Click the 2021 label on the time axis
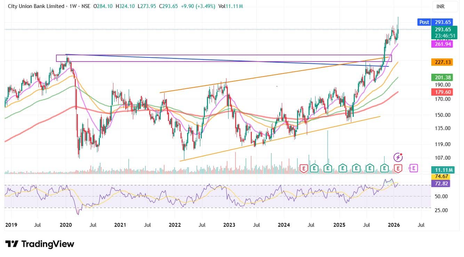Screen dimensions: 464x257 point(120,225)
